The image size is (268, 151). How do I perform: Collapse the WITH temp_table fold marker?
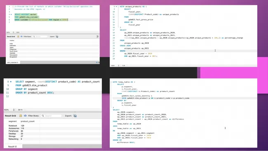pyautogui.click(x=111, y=82)
